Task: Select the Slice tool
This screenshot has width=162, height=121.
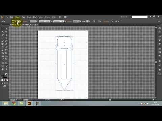Action: 6,66
